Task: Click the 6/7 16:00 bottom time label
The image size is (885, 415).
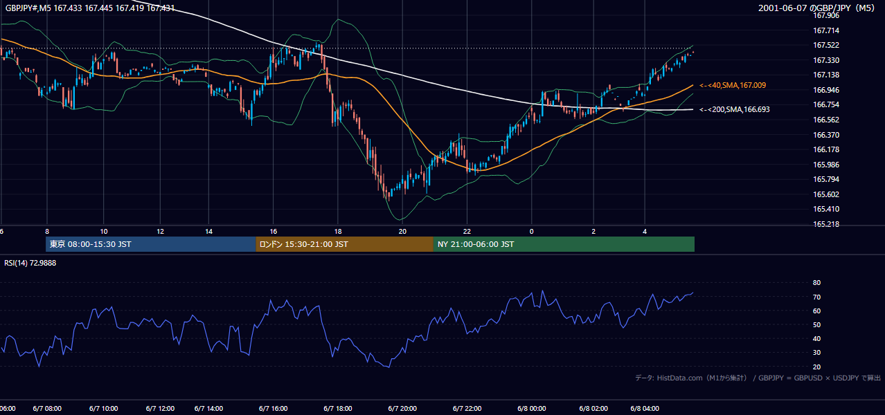Action: (x=272, y=409)
